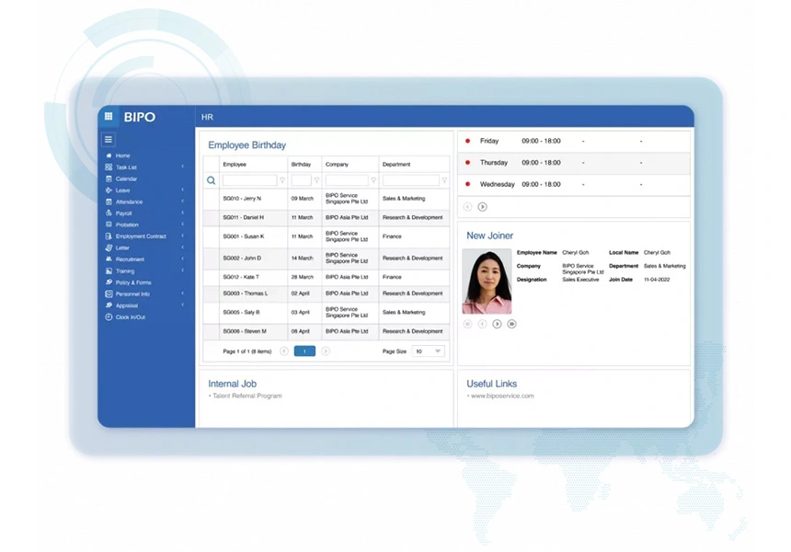Select Policy & Forms menu item
Image resolution: width=791 pixels, height=552 pixels.
click(x=132, y=282)
